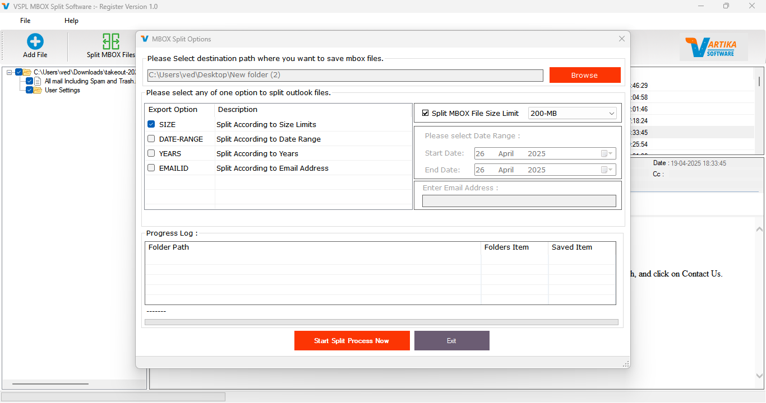The width and height of the screenshot is (766, 403).
Task: Maximize the VSPL MBOX Split Software window
Action: point(726,6)
